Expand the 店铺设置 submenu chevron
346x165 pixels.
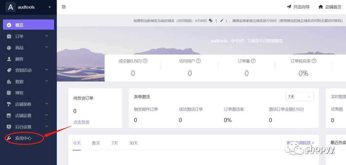[x=46, y=115]
